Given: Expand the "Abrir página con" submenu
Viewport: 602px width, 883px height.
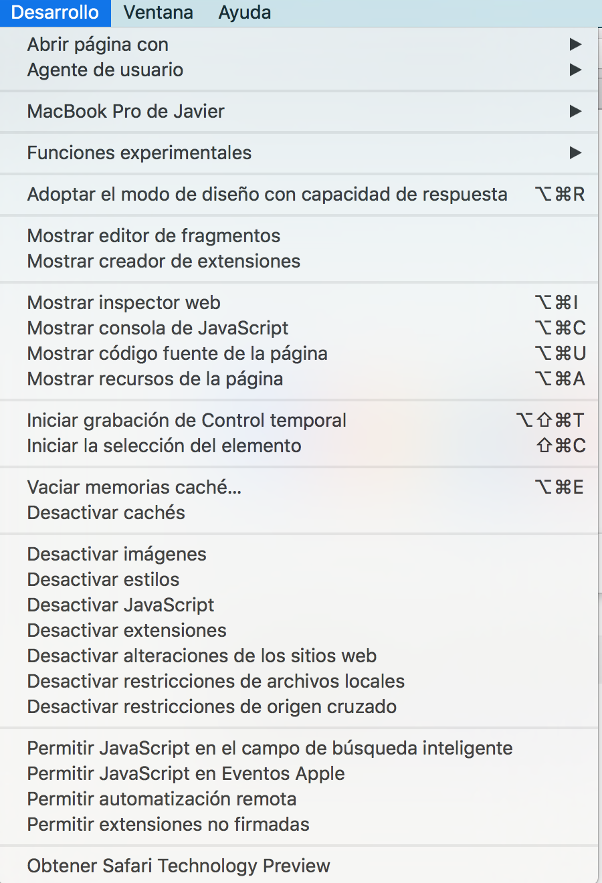Looking at the screenshot, I should click(x=97, y=44).
